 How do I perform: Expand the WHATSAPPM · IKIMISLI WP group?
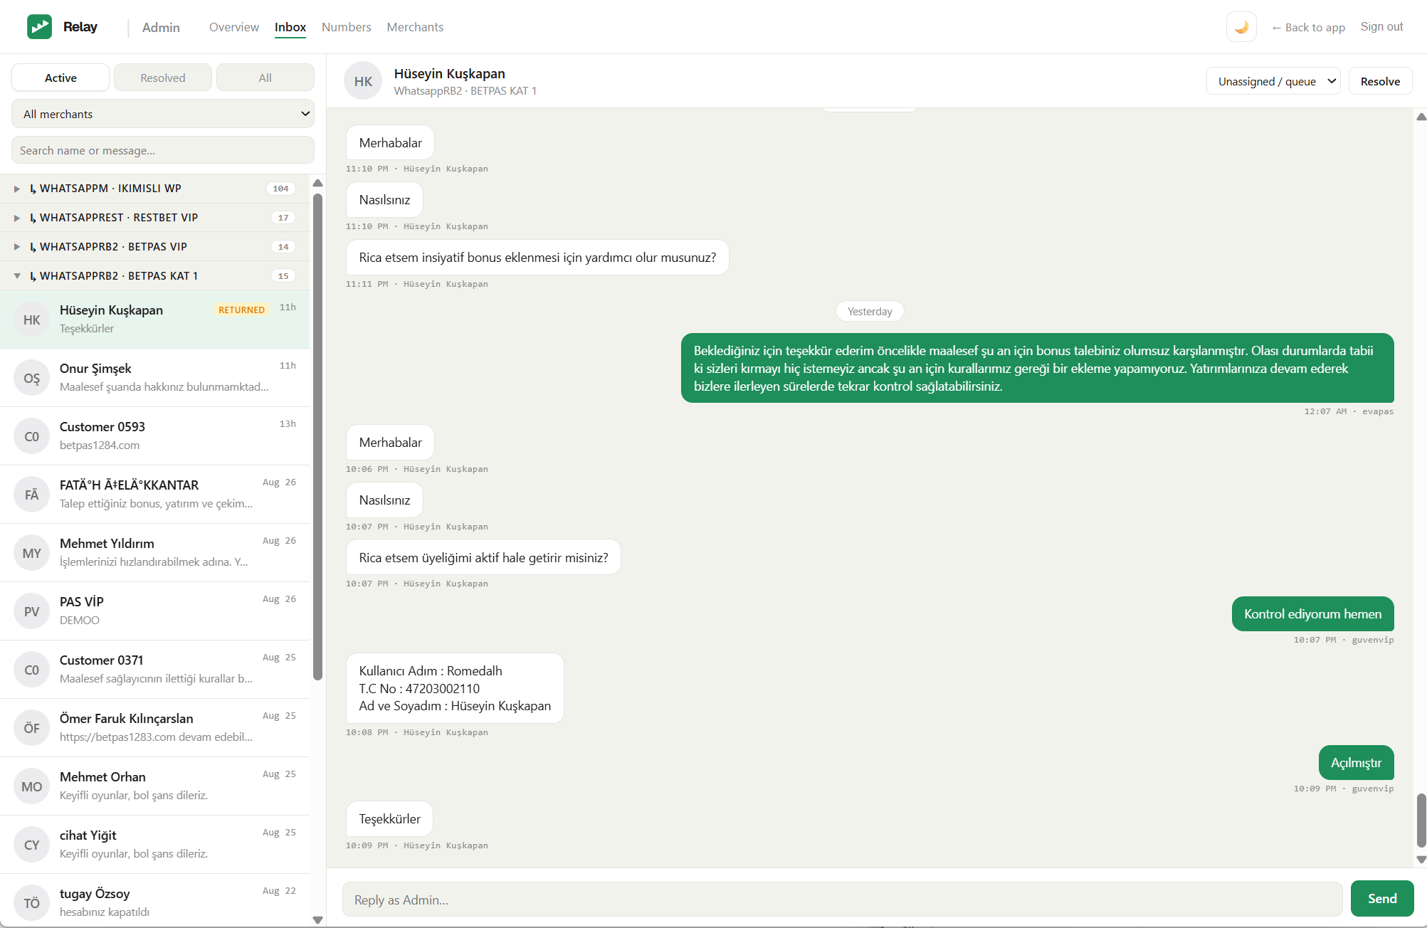155,189
